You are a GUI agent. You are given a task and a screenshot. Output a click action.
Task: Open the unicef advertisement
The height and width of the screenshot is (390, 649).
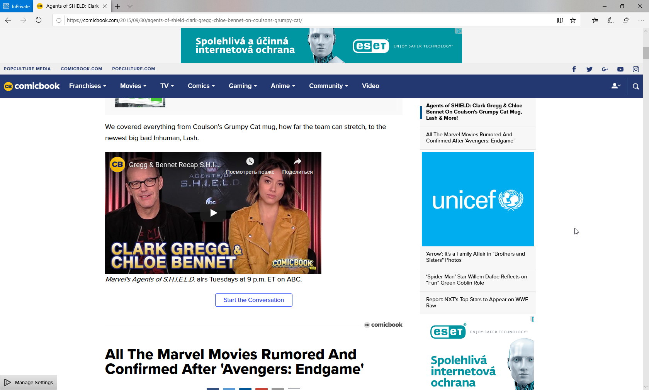pos(478,199)
